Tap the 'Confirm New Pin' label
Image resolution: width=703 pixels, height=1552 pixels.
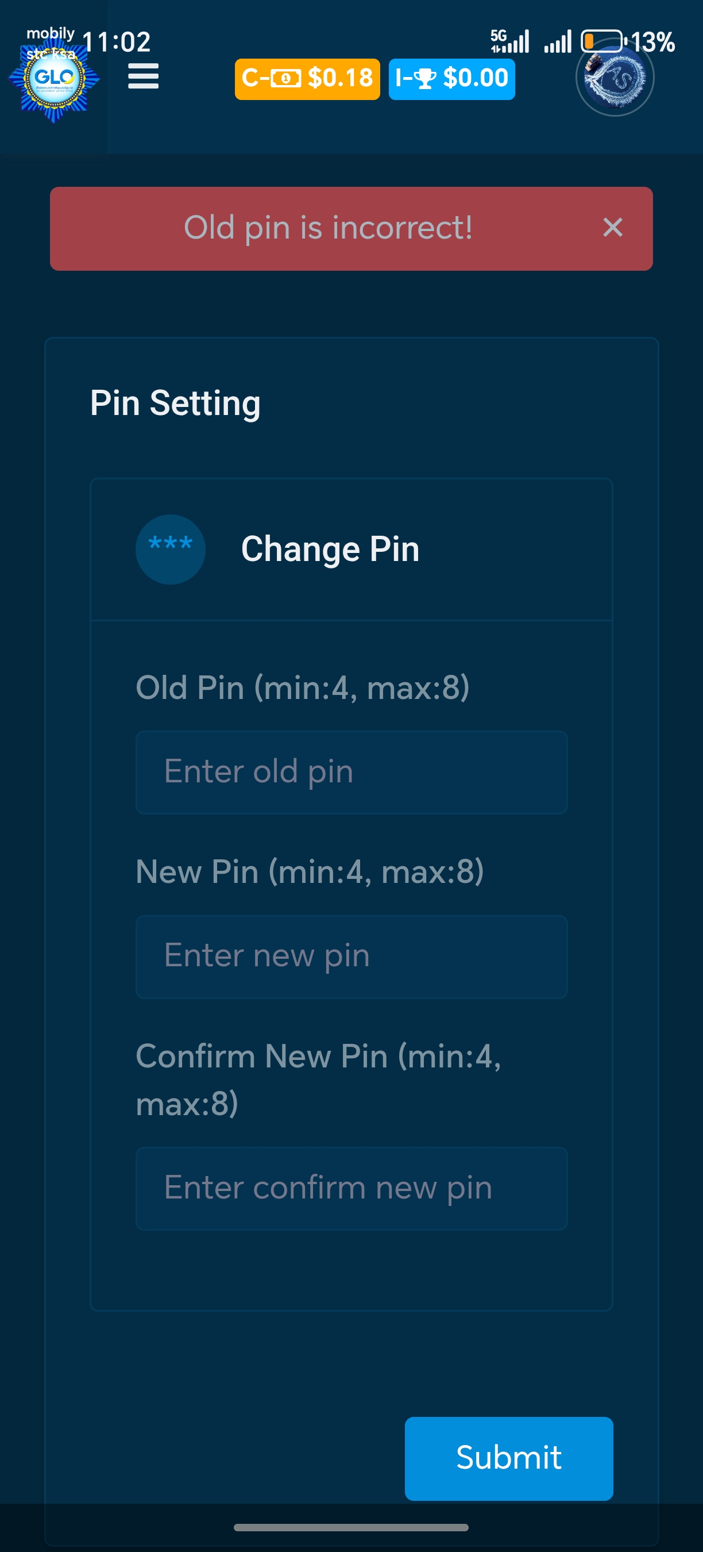[318, 1079]
